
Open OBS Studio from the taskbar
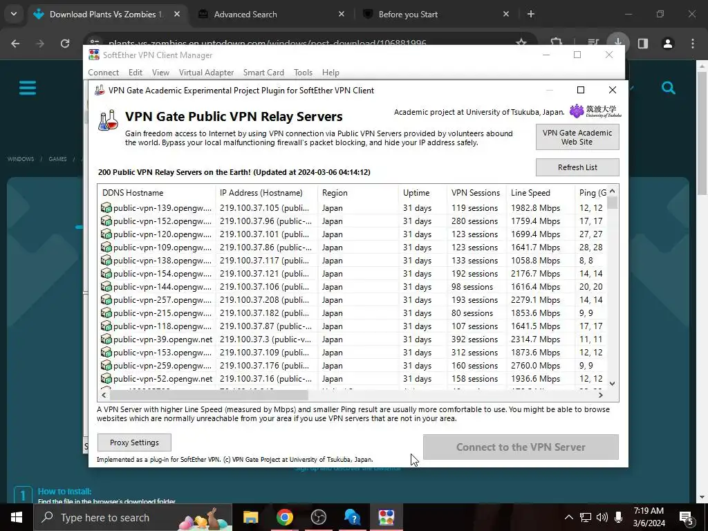pos(319,517)
